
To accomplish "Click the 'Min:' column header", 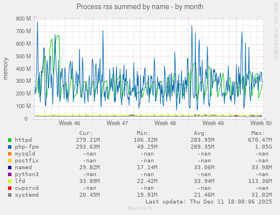I will (x=143, y=133).
